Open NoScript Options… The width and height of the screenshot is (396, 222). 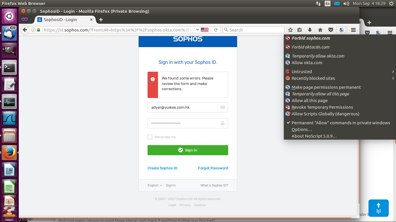pos(340,129)
